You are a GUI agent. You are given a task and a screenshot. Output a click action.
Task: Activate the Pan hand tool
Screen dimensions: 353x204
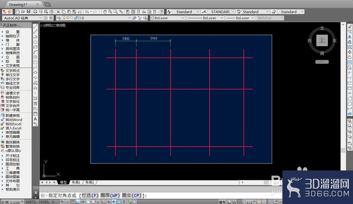coord(105,12)
